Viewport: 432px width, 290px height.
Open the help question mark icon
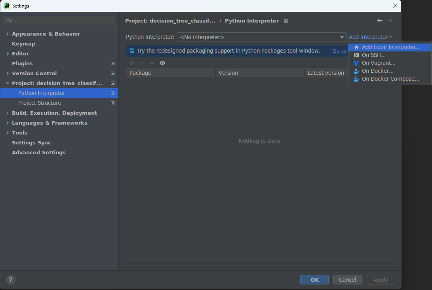(10, 280)
